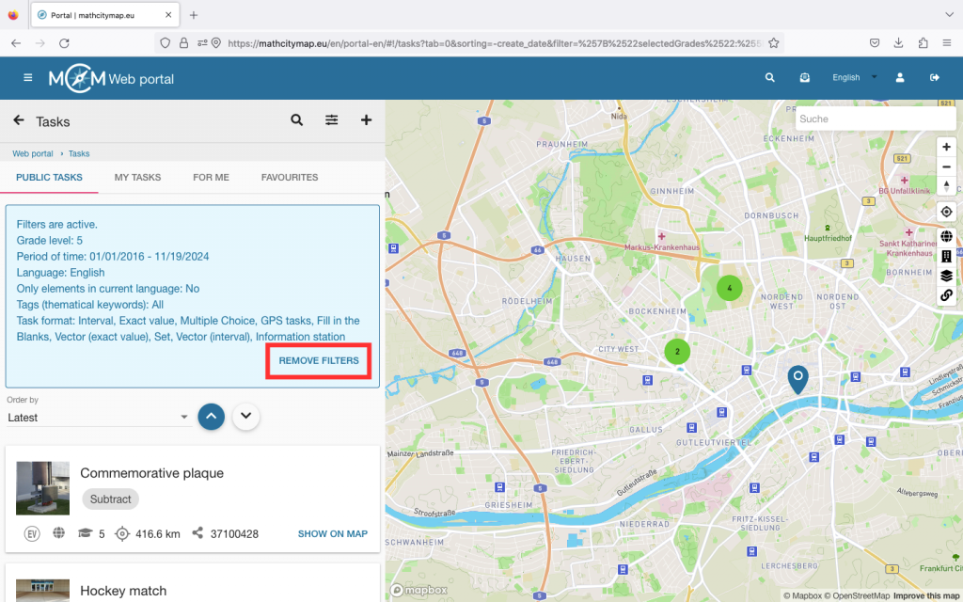Click the plus icon to add a task

coord(366,120)
